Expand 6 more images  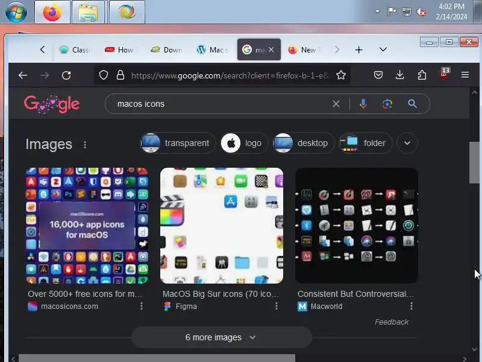(222, 337)
